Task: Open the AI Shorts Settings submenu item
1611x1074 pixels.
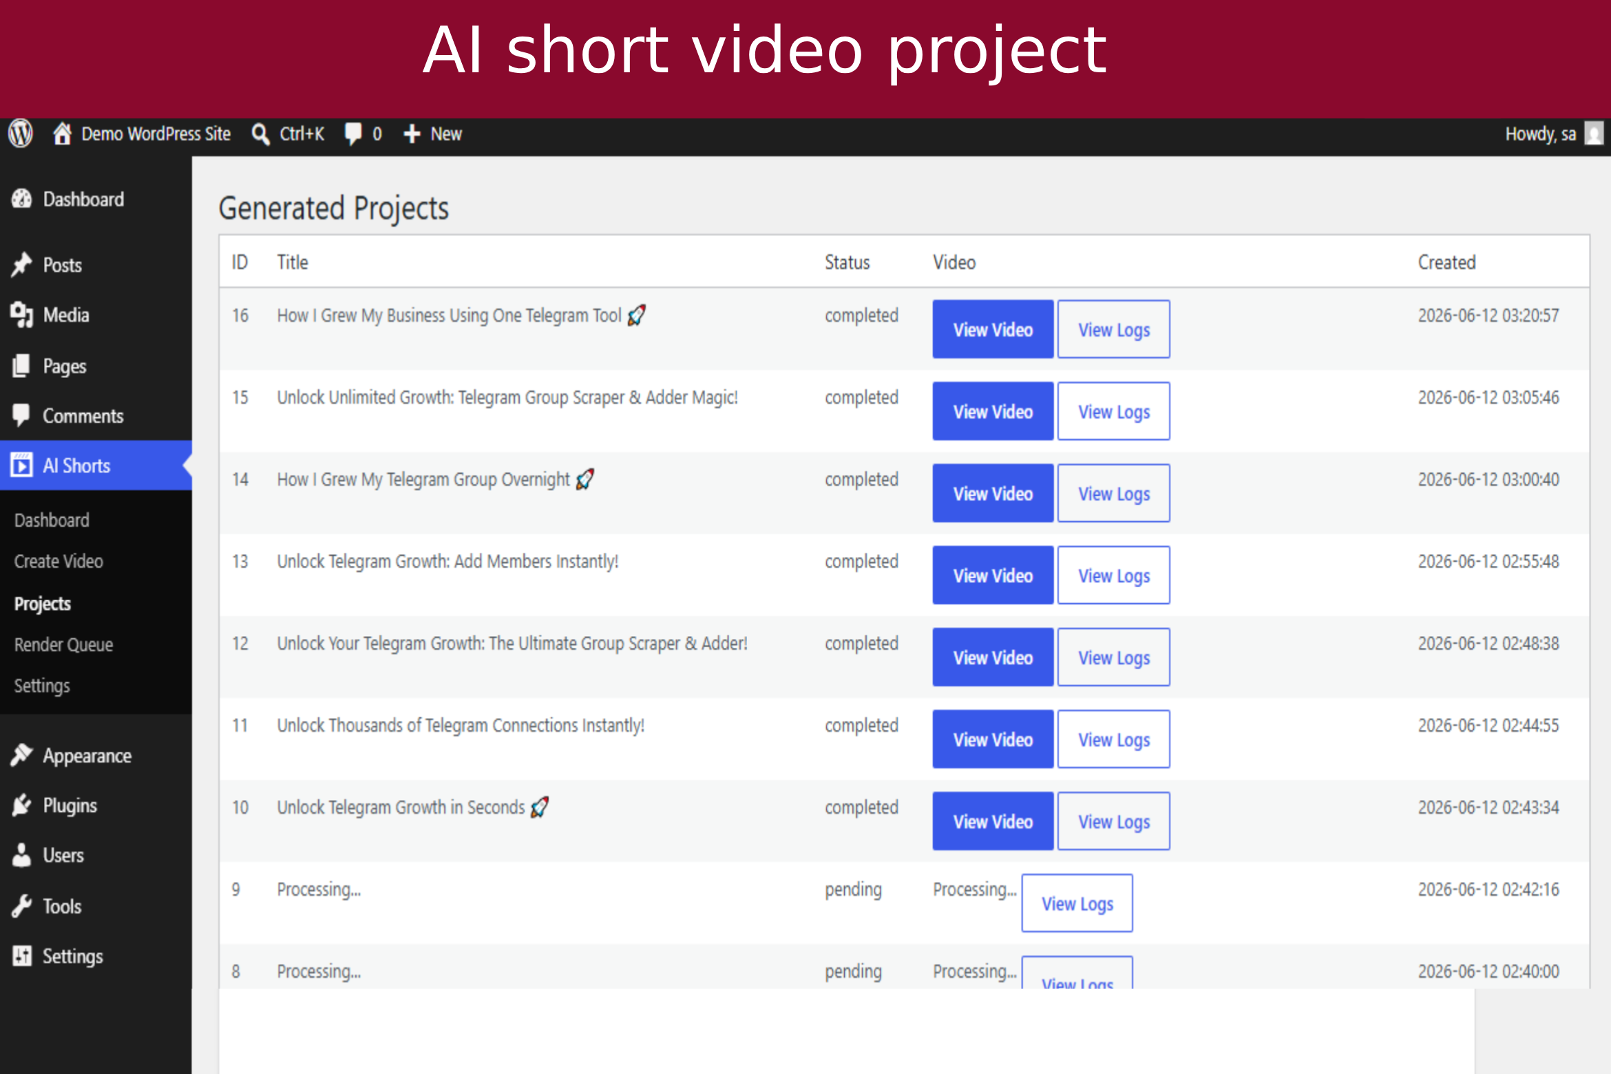Action: point(42,686)
